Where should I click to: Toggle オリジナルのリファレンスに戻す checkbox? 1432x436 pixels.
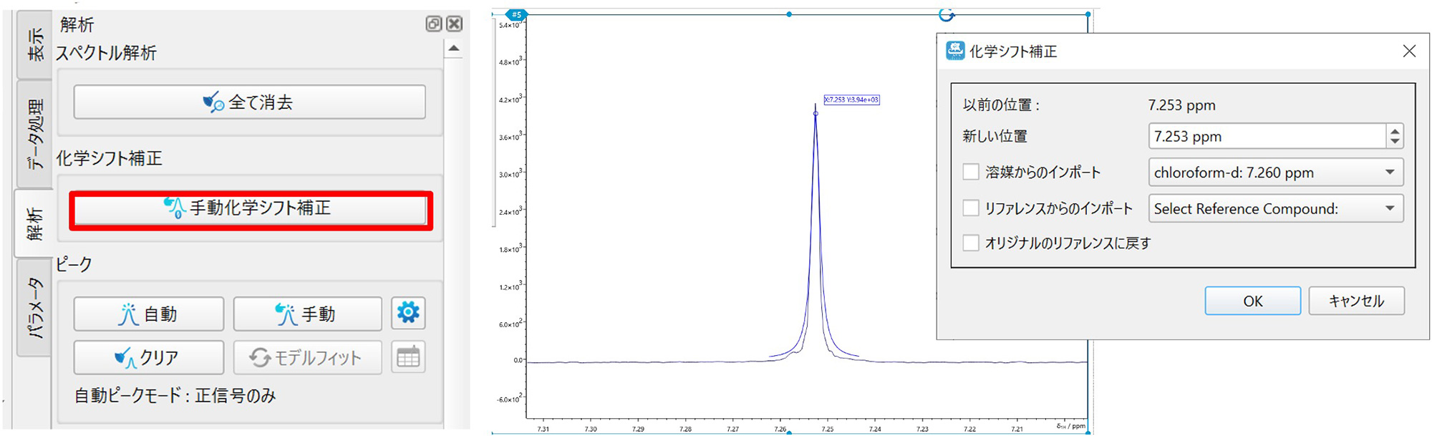(971, 243)
